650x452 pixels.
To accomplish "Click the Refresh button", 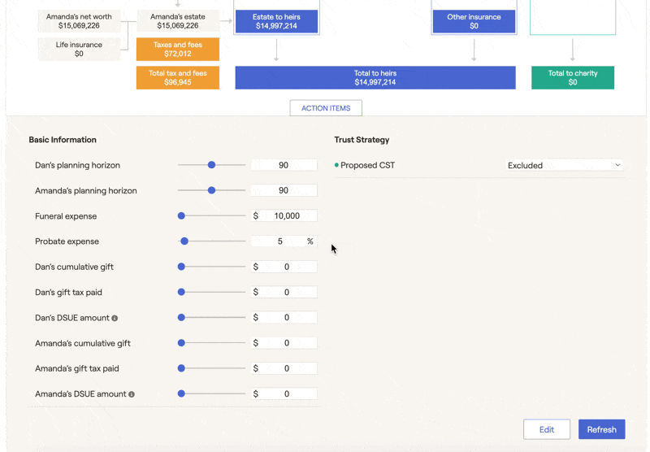I will click(601, 429).
